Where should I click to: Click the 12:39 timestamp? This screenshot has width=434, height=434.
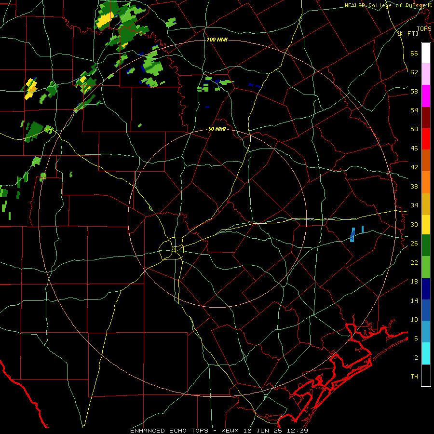click(x=297, y=431)
